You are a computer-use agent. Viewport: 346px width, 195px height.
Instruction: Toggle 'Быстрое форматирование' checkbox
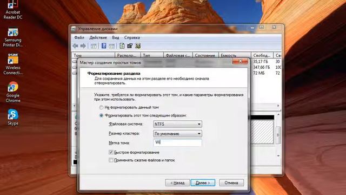tap(111, 152)
